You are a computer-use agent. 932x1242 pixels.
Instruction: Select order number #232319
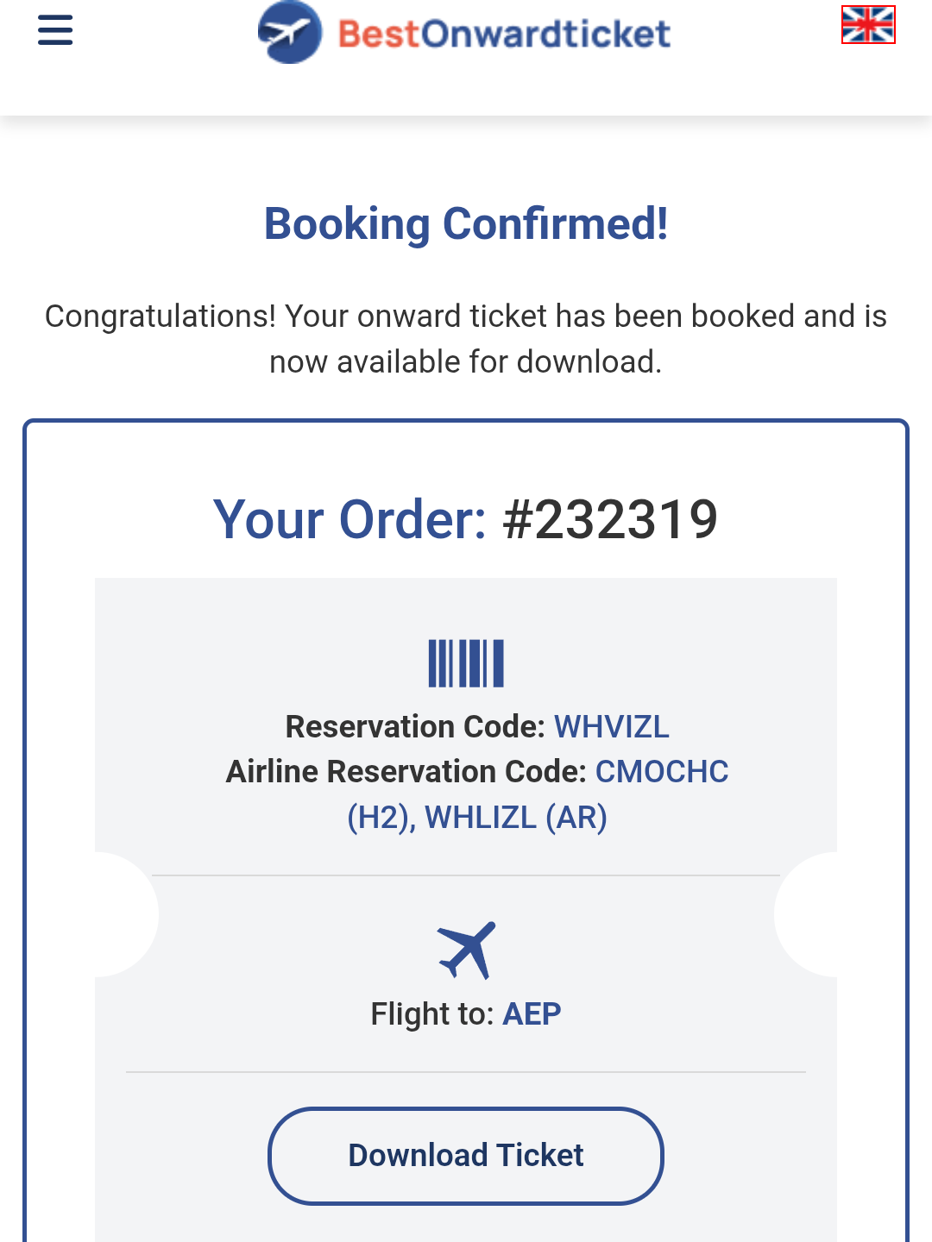click(x=610, y=519)
